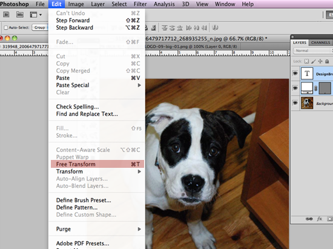The image size is (333, 249).
Task: Open the File menu
Action: coord(40,4)
